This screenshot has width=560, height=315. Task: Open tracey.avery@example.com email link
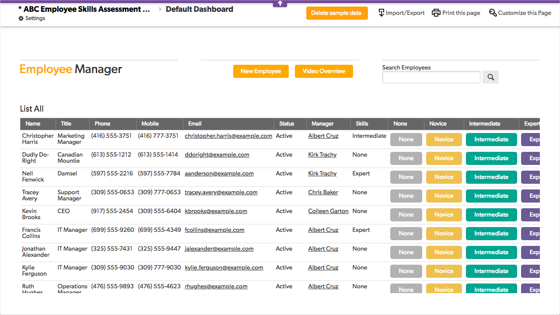point(221,192)
